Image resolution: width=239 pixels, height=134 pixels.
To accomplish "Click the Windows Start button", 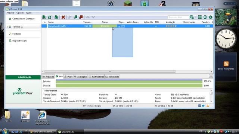I will point(5,131).
